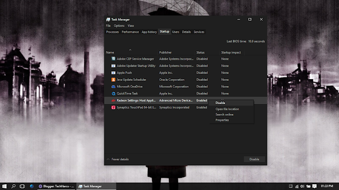Open the Options menu
The image size is (339, 190).
click(119, 26)
